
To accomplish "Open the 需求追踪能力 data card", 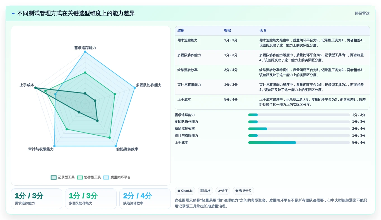I will click(x=37, y=199).
